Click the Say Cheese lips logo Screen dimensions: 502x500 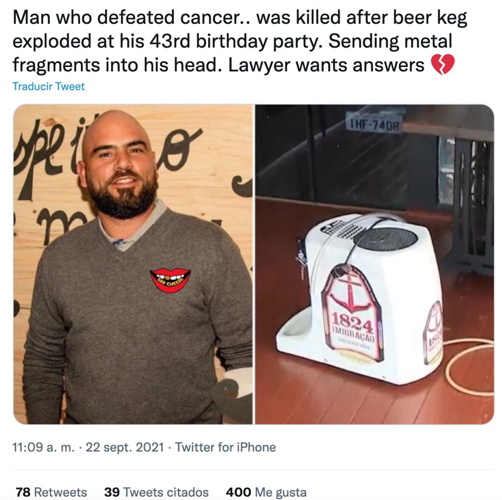click(170, 280)
